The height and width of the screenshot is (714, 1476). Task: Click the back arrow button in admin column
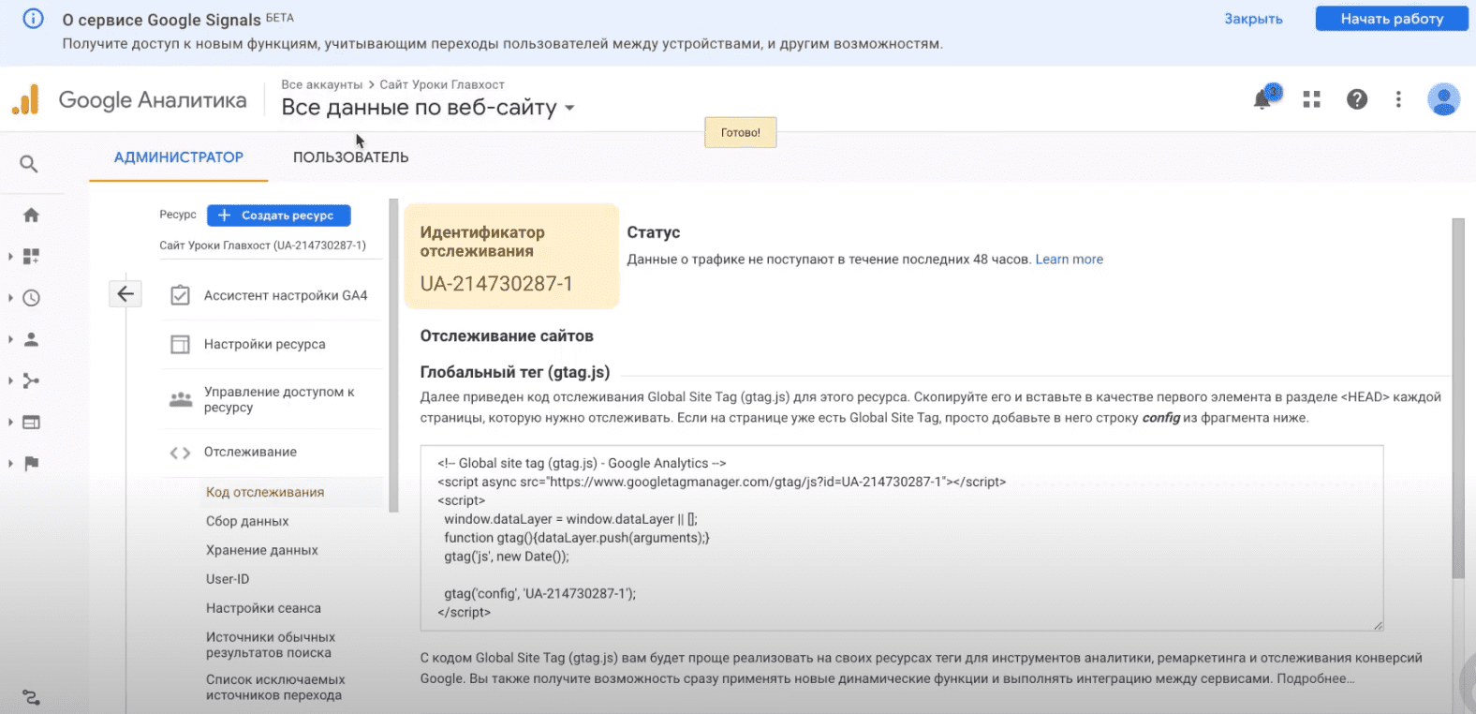(125, 294)
